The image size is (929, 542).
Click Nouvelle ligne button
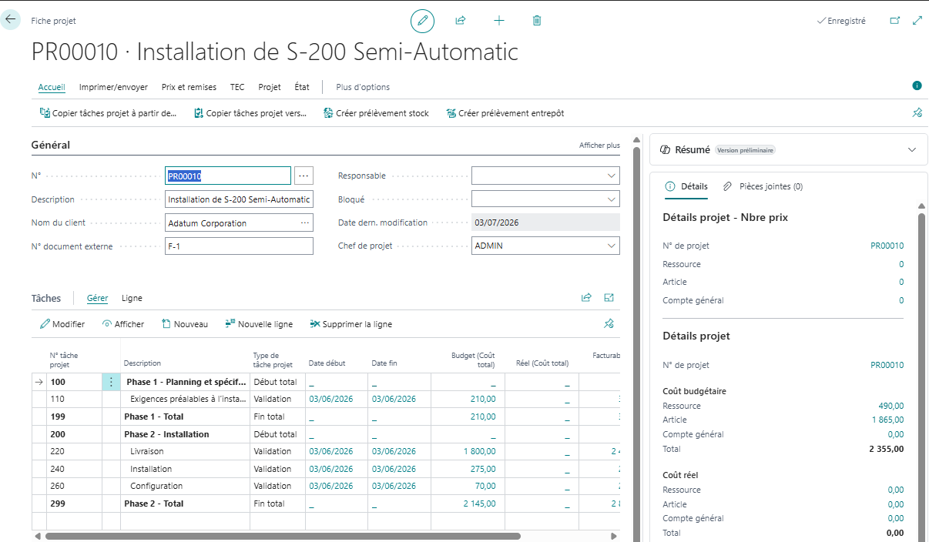259,324
